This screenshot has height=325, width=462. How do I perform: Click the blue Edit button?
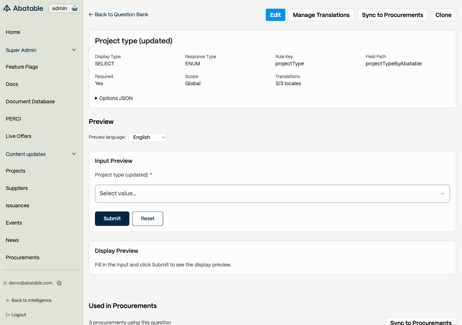(x=275, y=15)
